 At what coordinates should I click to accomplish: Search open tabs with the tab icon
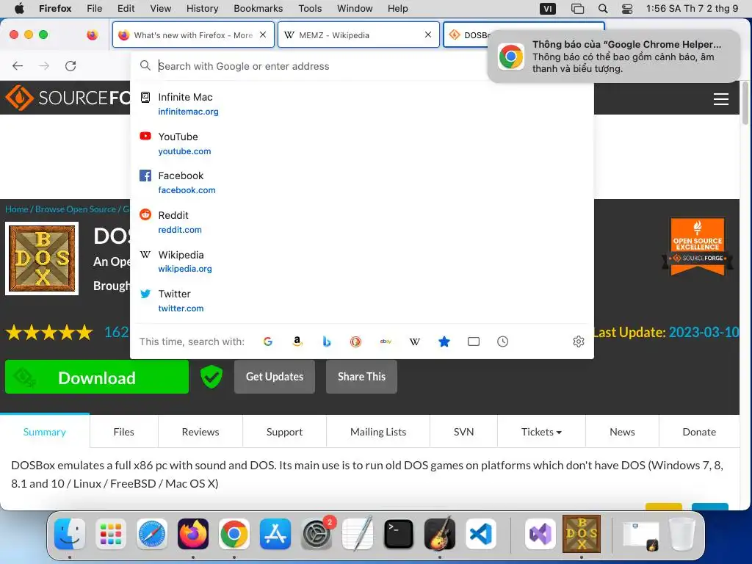coord(474,341)
